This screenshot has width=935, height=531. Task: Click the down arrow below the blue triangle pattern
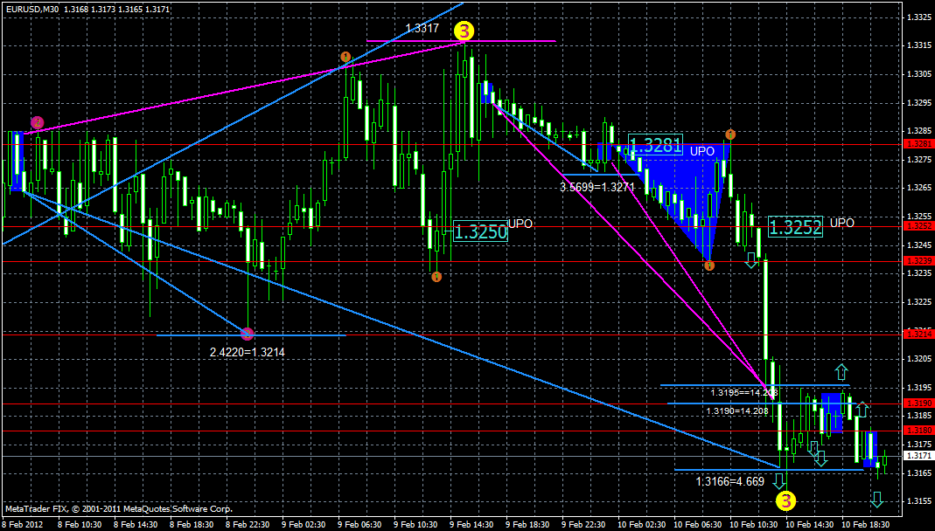pos(750,259)
